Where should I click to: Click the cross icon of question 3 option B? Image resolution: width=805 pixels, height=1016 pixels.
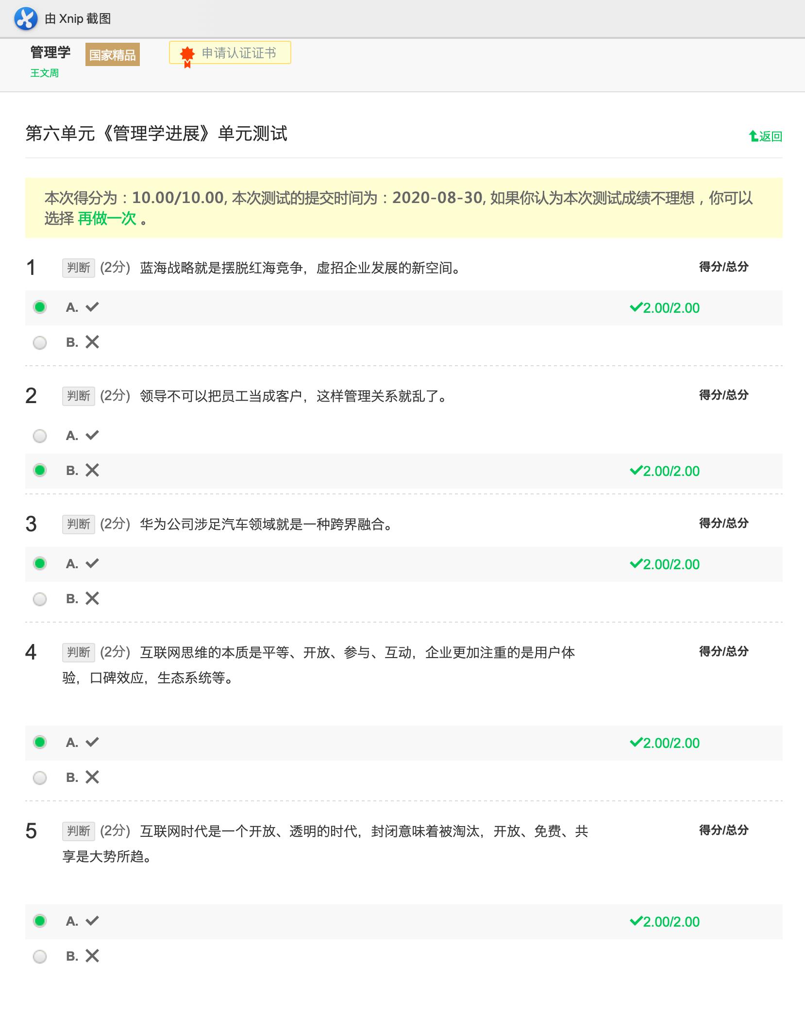pos(92,599)
